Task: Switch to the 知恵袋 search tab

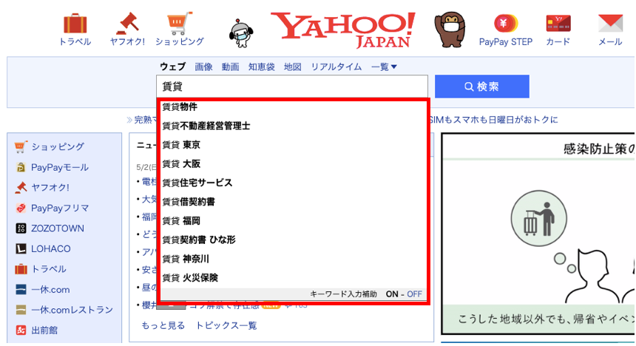Action: pos(262,67)
